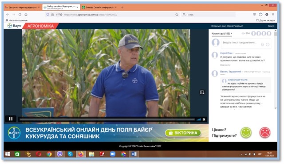Open picture-in-picture icon on video

pos(202,92)
